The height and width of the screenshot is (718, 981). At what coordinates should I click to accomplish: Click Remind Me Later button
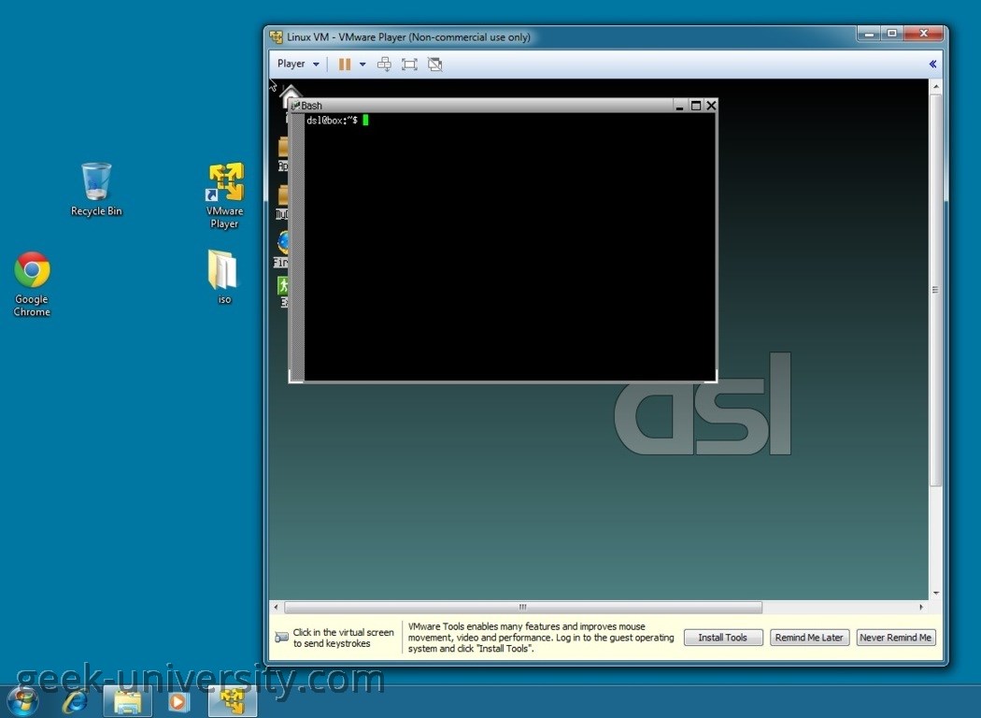coord(809,638)
